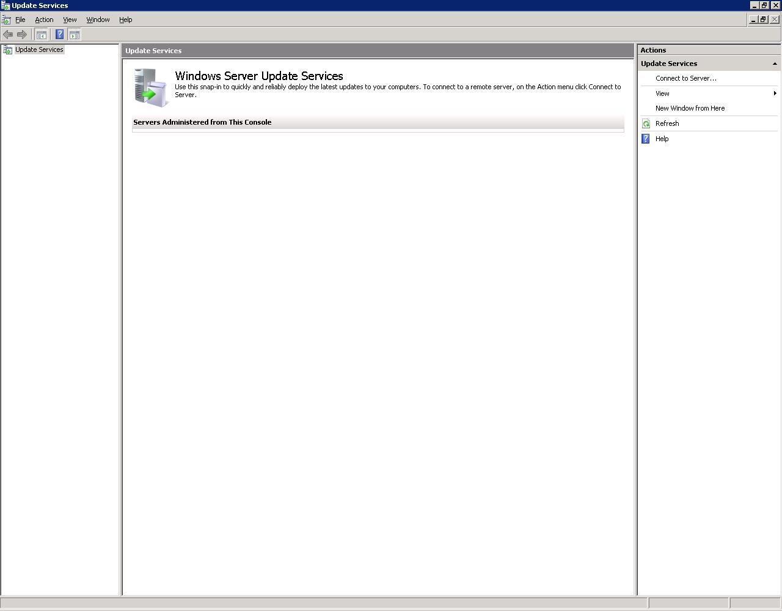
Task: Click the Servers Administered from This Console header
Action: [202, 122]
